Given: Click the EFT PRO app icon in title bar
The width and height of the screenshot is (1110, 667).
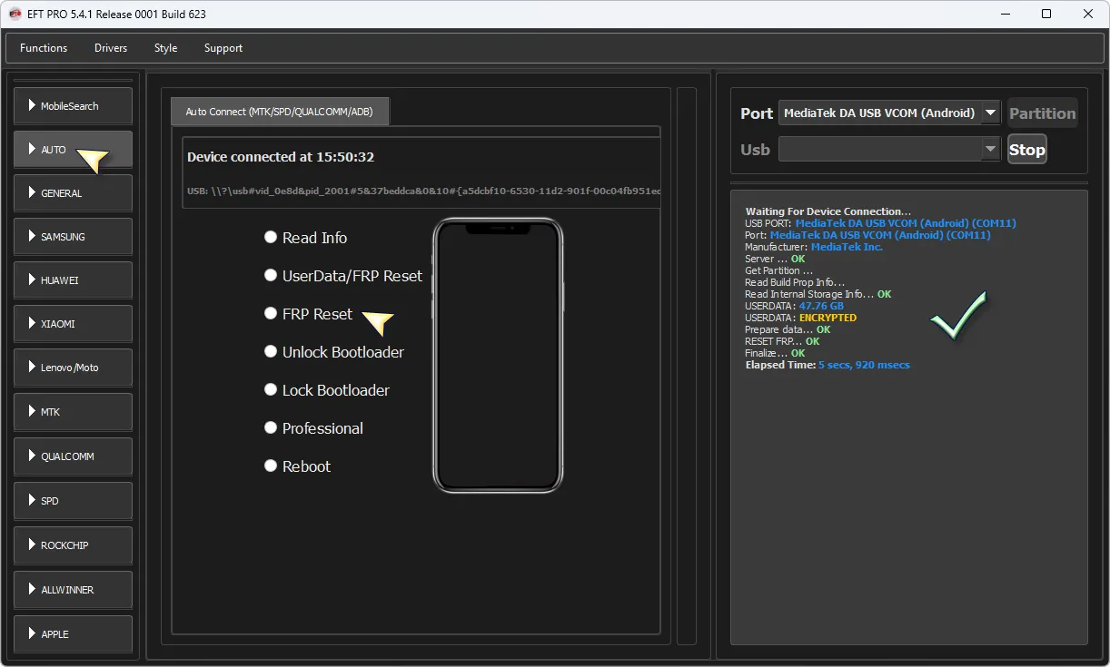Looking at the screenshot, I should (x=15, y=14).
